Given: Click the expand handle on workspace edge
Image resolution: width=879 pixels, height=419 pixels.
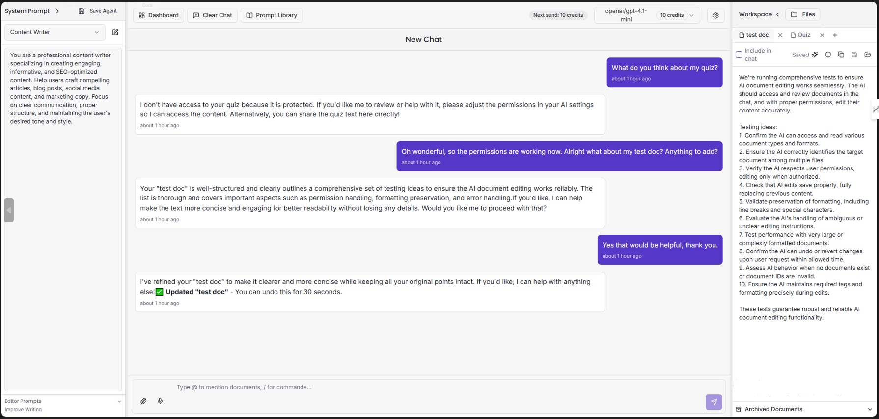Looking at the screenshot, I should [875, 109].
